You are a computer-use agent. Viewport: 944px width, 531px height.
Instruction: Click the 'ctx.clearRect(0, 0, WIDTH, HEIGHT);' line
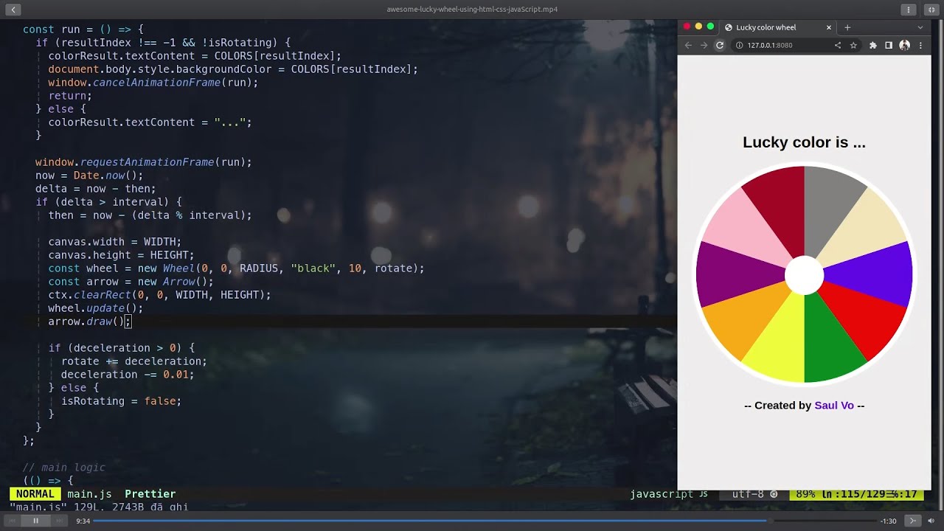tap(159, 295)
